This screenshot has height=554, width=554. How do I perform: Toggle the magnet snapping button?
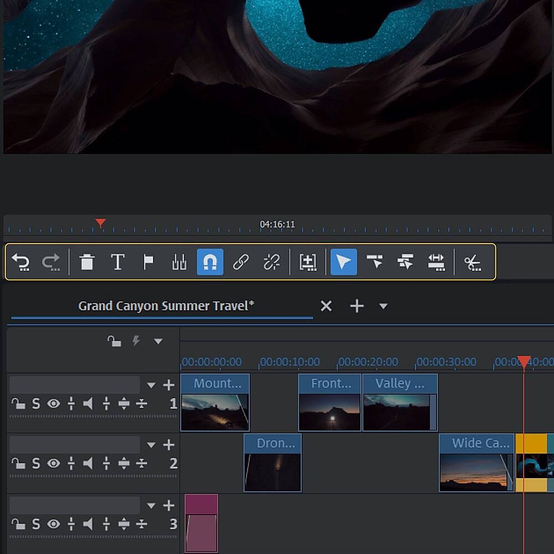click(x=210, y=262)
